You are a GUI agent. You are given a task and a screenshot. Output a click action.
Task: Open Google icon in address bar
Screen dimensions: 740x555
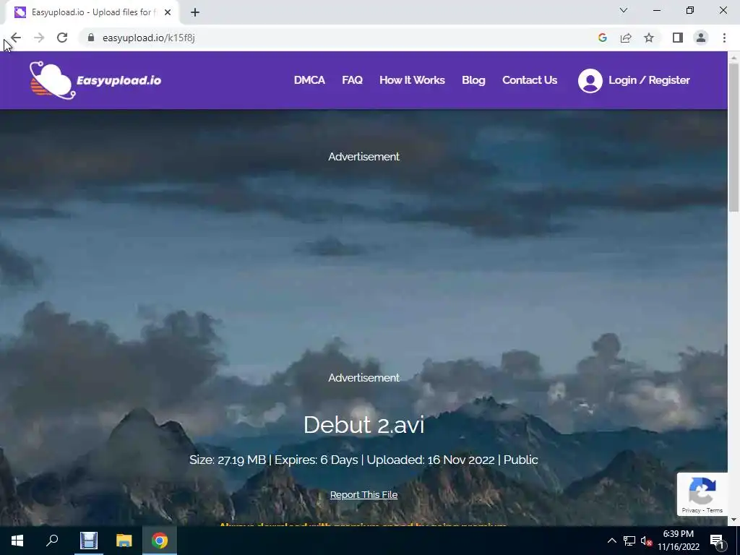[602, 38]
